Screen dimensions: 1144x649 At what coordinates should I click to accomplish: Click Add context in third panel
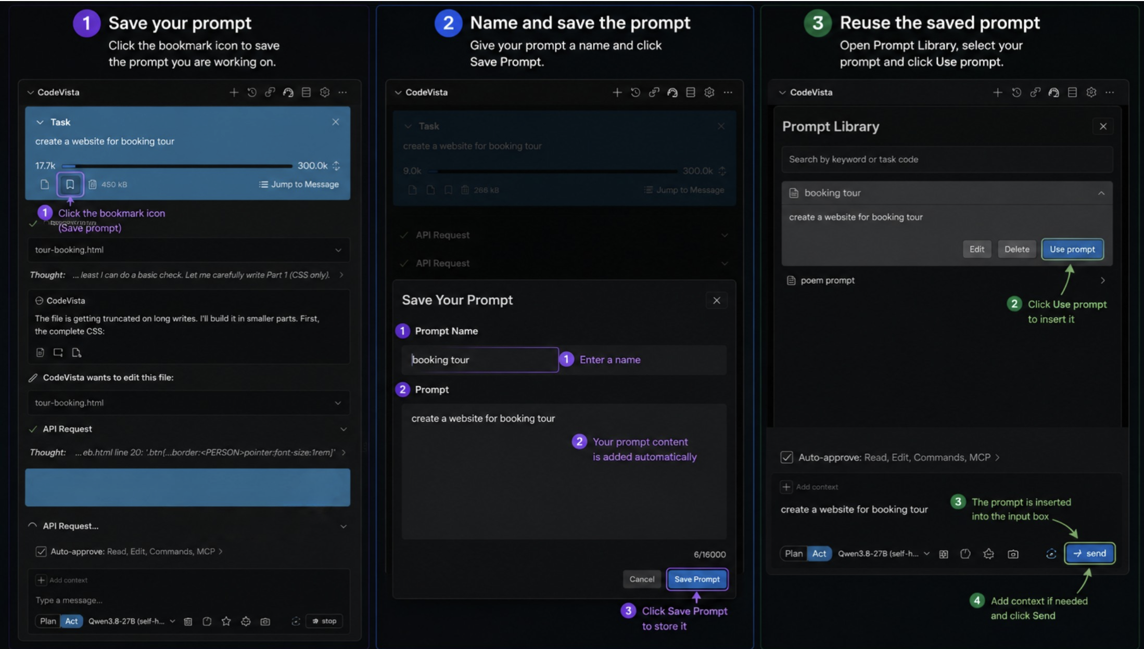pos(809,487)
